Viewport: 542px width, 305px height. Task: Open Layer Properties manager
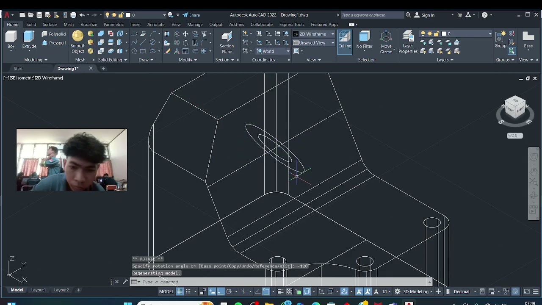pyautogui.click(x=408, y=42)
